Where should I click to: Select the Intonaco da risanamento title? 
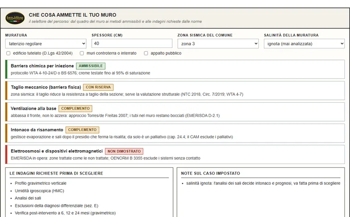point(37,130)
